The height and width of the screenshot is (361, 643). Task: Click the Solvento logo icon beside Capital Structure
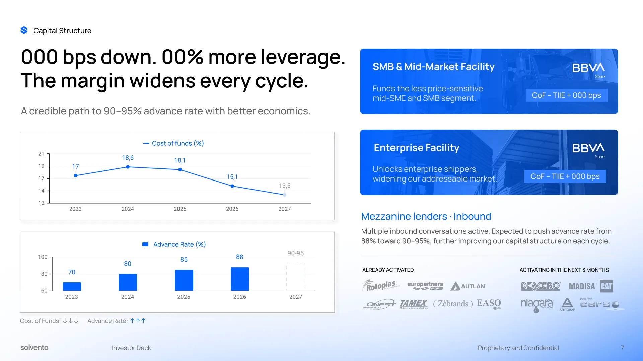tap(24, 30)
